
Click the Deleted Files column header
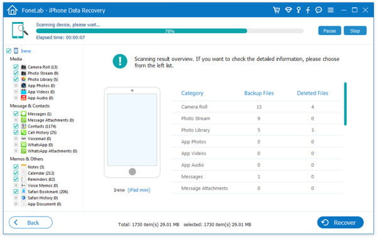(x=312, y=94)
